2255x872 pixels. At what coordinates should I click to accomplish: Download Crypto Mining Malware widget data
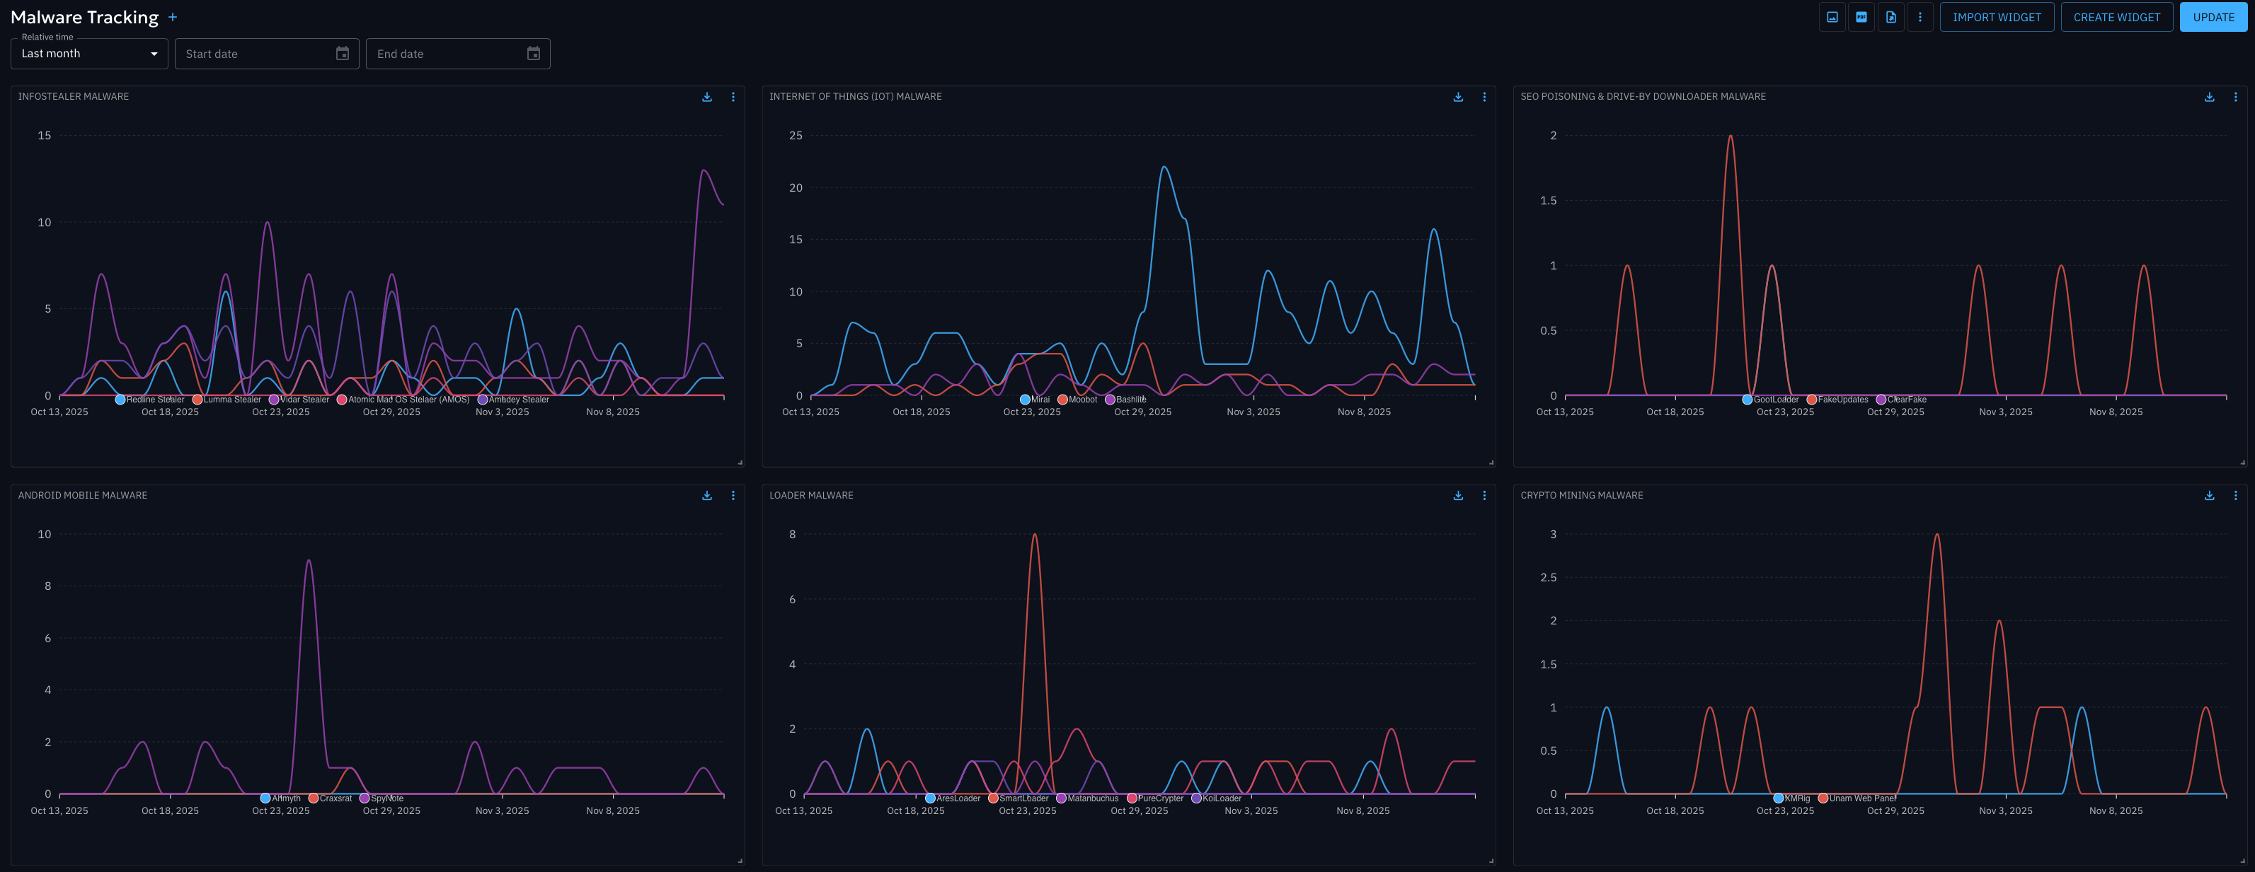(x=2208, y=496)
